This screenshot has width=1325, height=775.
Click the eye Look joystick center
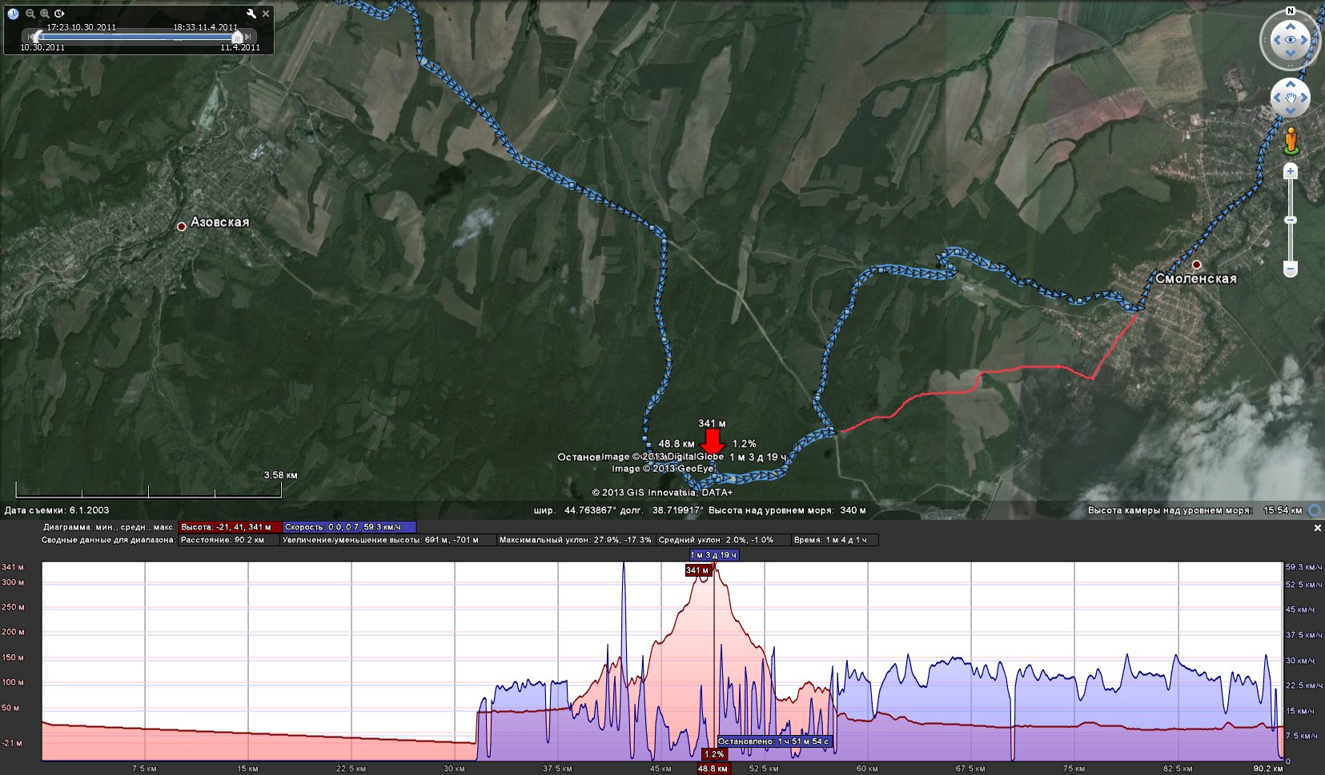[x=1290, y=40]
